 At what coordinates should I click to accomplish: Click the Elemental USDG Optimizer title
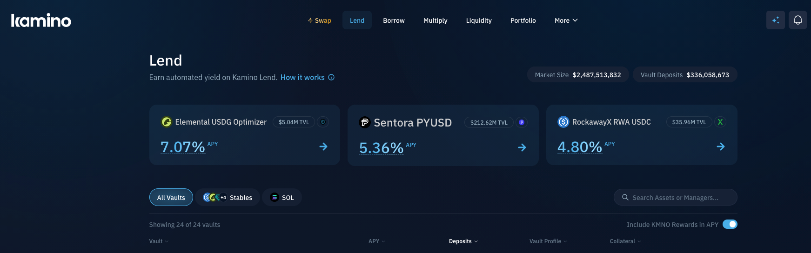point(221,122)
